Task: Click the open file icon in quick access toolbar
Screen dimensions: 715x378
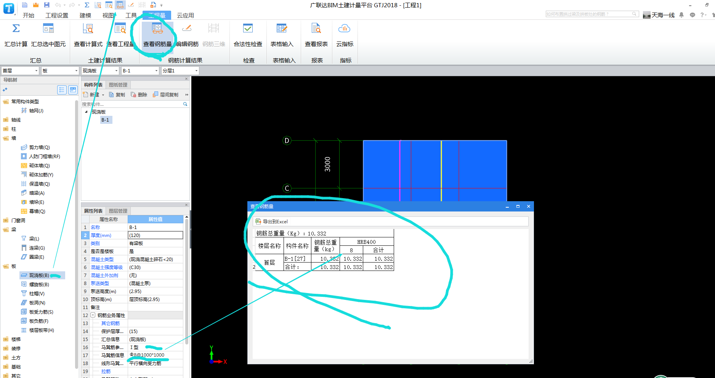Action: point(36,5)
